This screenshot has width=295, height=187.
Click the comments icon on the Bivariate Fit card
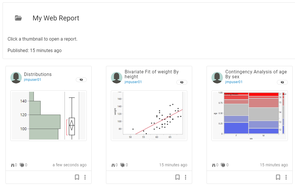click(x=123, y=165)
